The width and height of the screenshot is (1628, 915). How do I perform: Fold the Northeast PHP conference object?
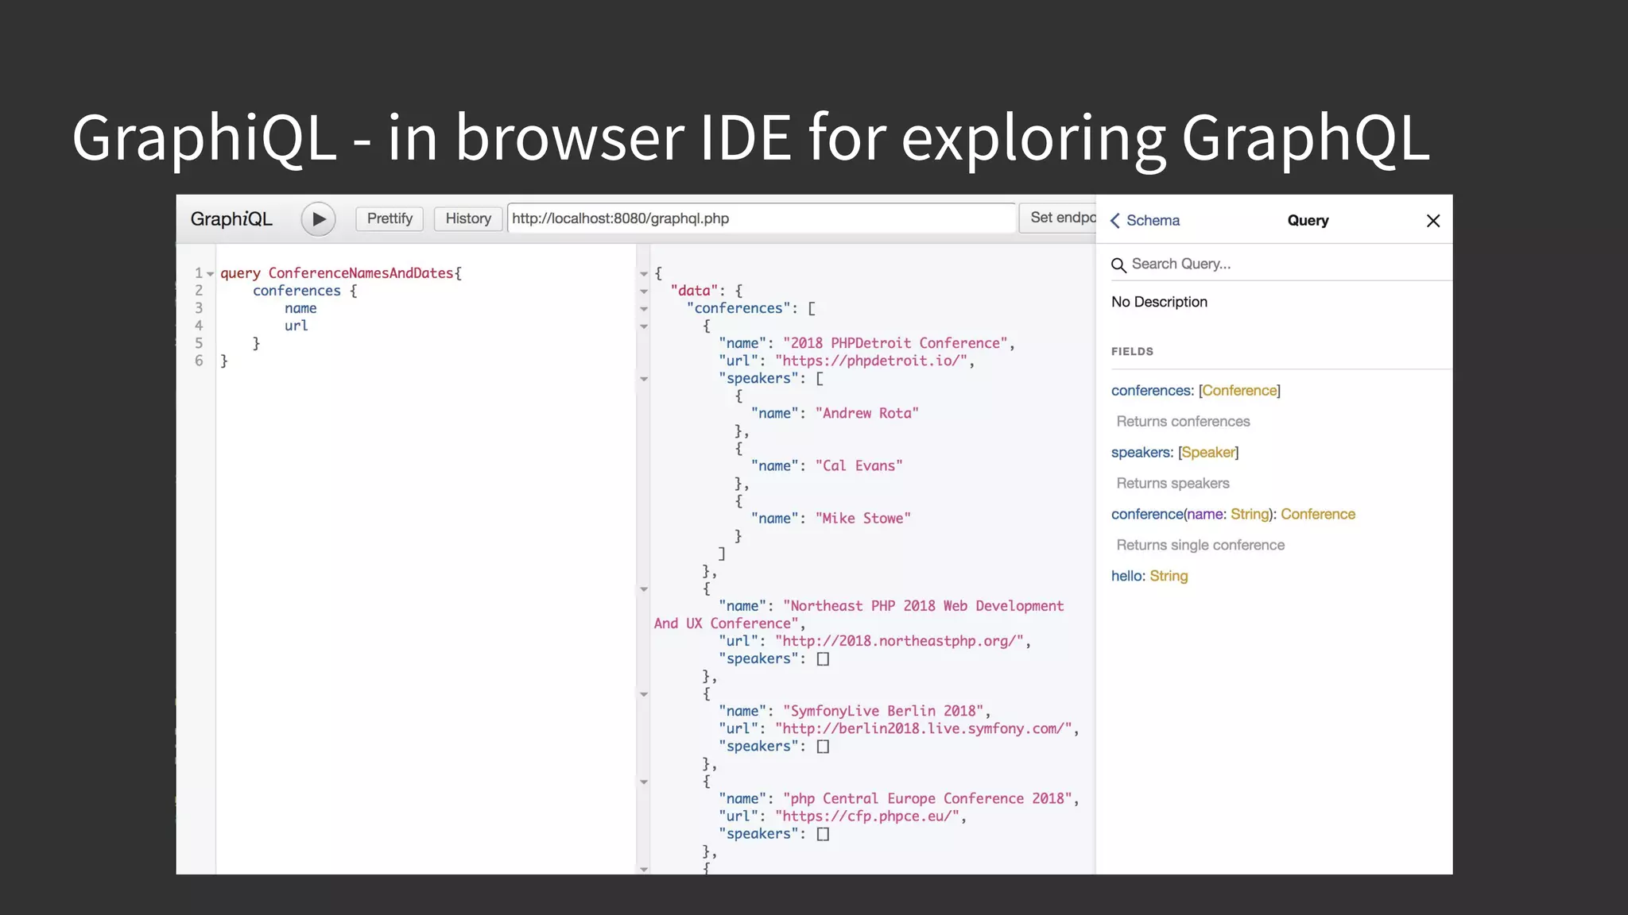[644, 589]
